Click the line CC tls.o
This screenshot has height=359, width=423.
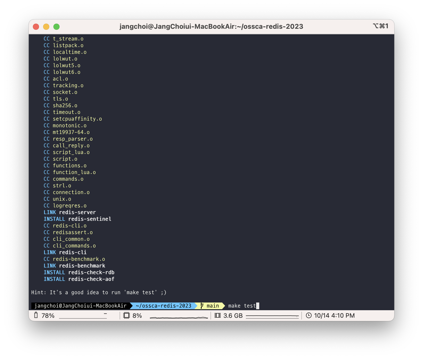point(56,99)
